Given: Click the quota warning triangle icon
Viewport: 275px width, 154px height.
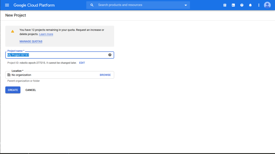Looking at the screenshot, I should [13, 31].
